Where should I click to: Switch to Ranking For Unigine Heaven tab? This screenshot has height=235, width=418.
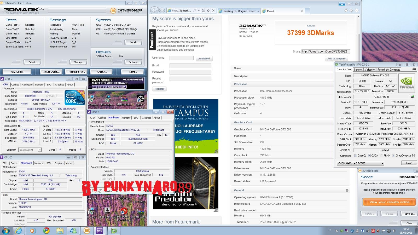pyautogui.click(x=239, y=11)
